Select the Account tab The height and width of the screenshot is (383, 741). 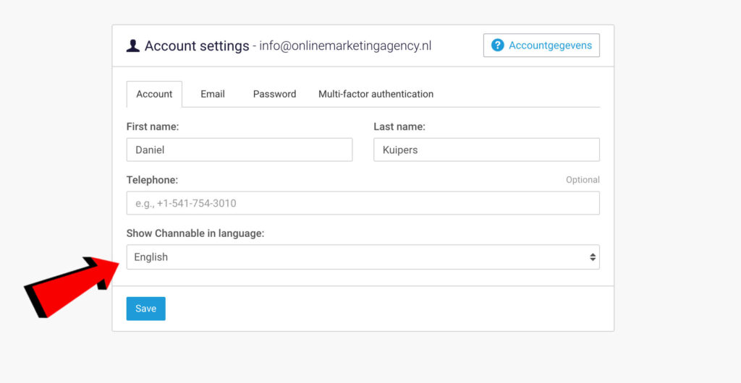[x=154, y=94]
